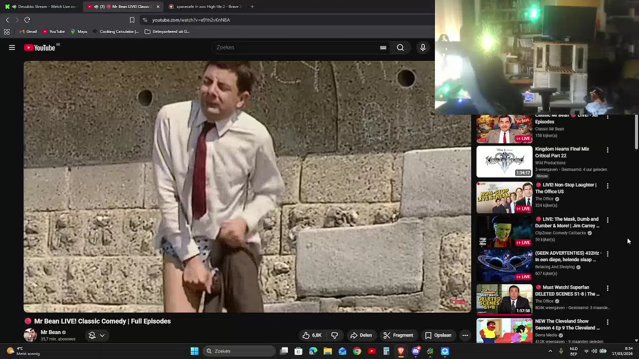Dislike the video with the thumbs-down icon
This screenshot has height=359, width=639.
(x=334, y=335)
